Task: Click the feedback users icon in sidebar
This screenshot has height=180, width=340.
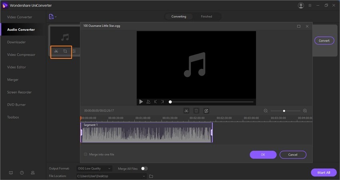Action: click(33, 173)
